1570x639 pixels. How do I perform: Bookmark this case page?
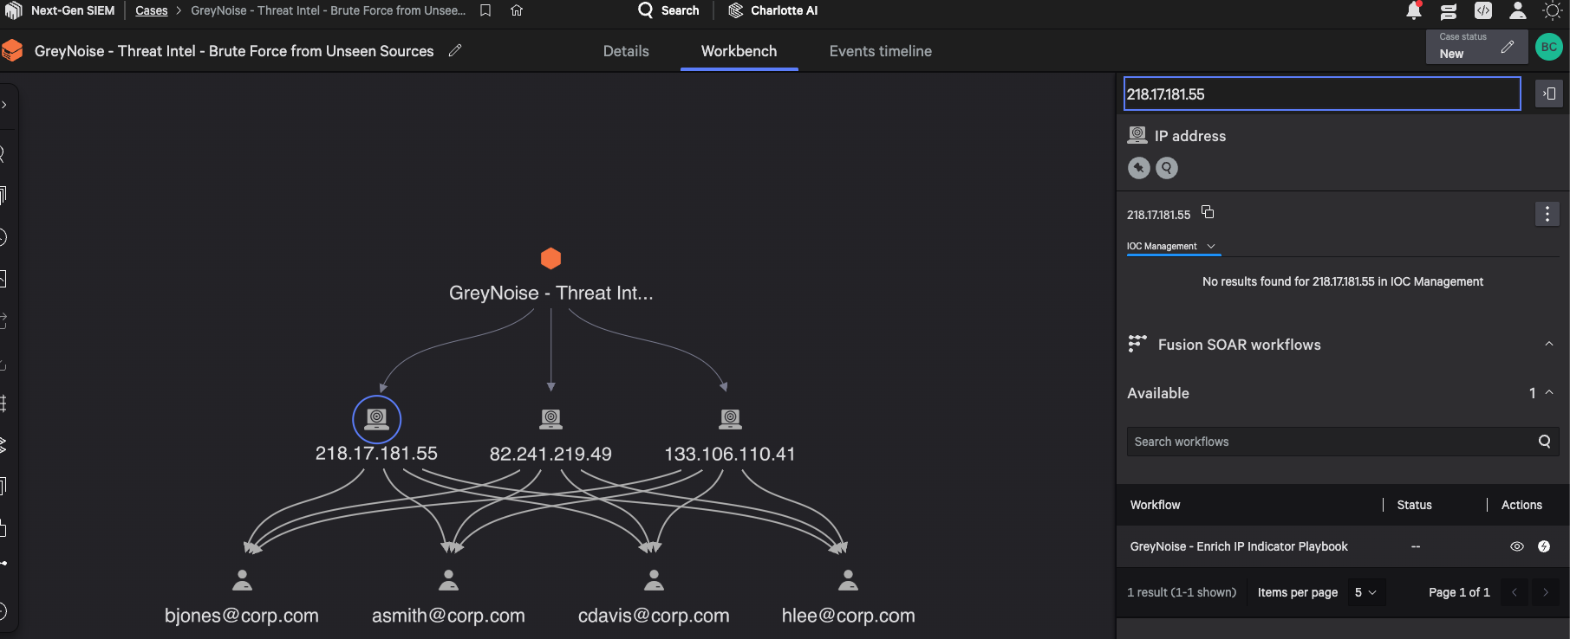[x=485, y=10]
